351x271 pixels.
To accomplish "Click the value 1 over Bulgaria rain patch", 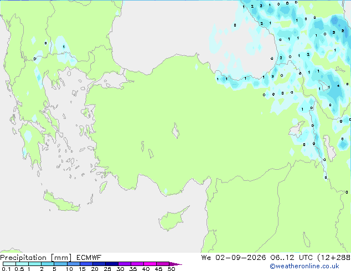I will pos(64,46).
